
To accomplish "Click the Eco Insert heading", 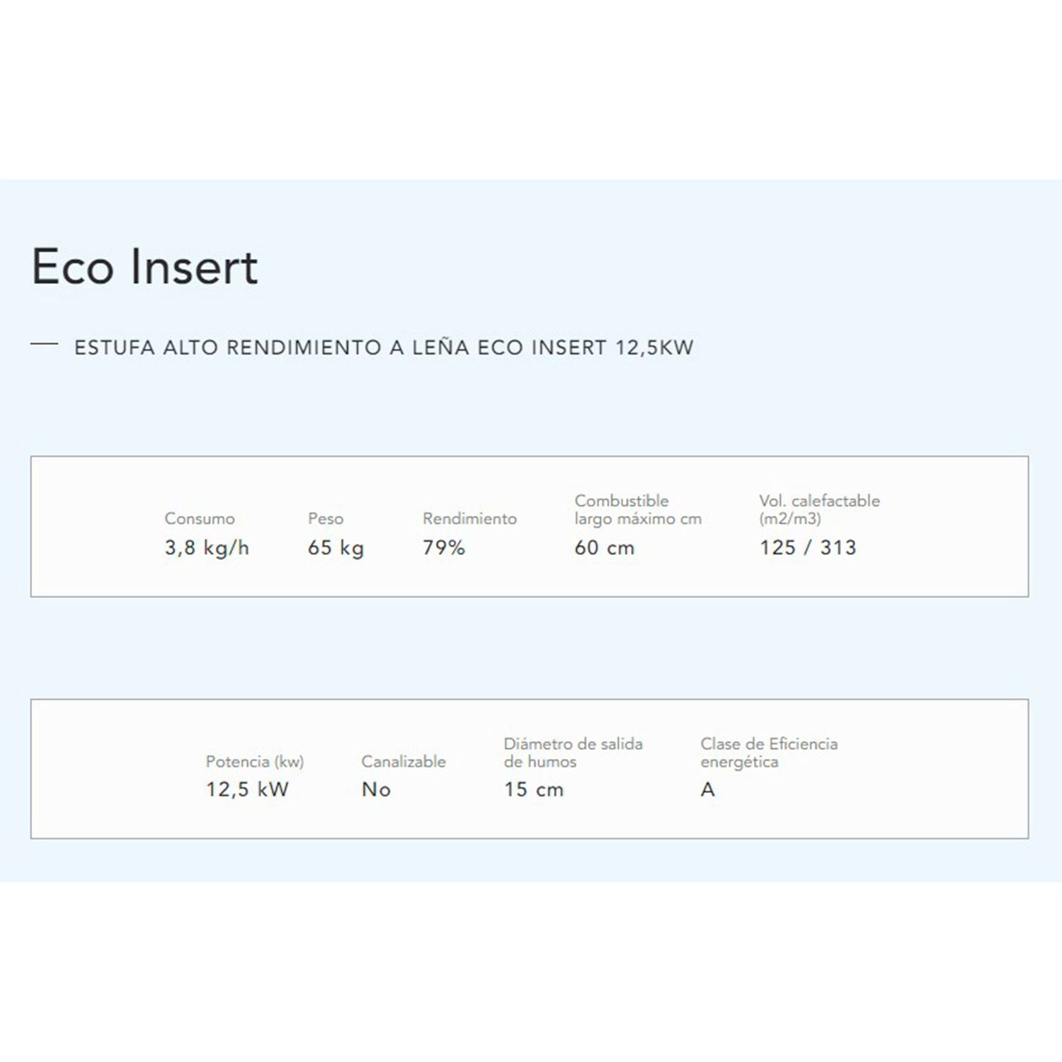I will tap(144, 267).
